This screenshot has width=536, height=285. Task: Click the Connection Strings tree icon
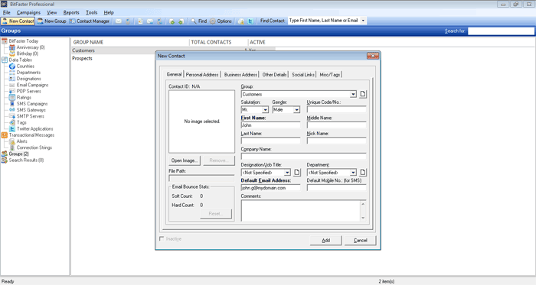12,147
